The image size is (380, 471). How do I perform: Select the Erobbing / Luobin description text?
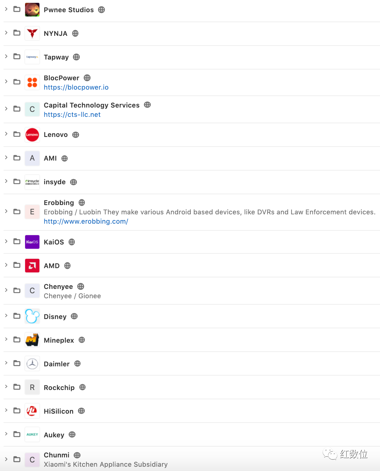click(x=210, y=212)
